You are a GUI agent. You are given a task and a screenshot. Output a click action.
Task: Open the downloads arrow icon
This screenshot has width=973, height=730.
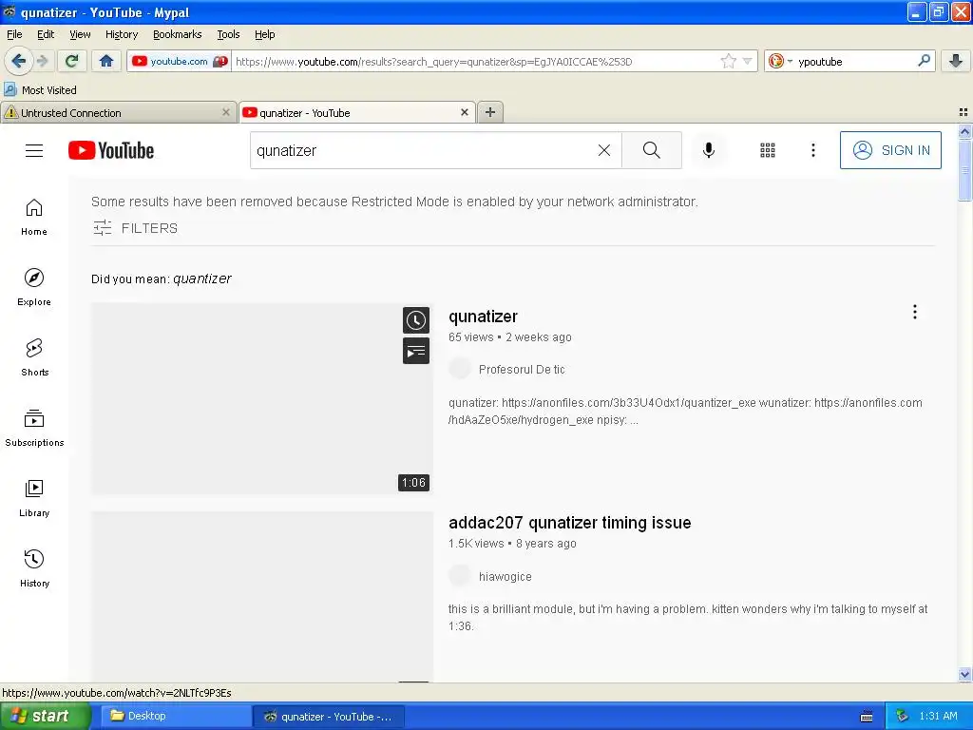coord(956,61)
